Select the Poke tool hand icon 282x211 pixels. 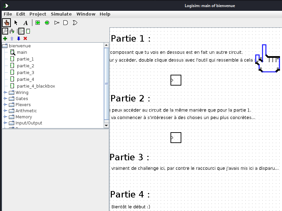[x=6, y=23]
